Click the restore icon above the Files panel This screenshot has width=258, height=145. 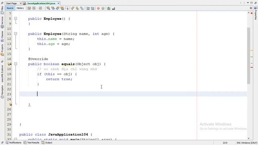click(2, 3)
